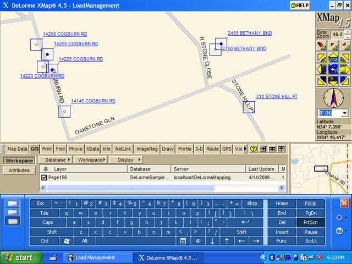The width and height of the screenshot is (352, 264).
Task: Close the on-screen keyboard
Action: click(344, 203)
